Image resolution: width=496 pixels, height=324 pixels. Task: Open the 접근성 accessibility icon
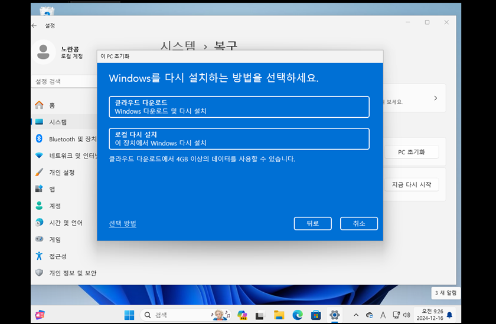(x=39, y=256)
